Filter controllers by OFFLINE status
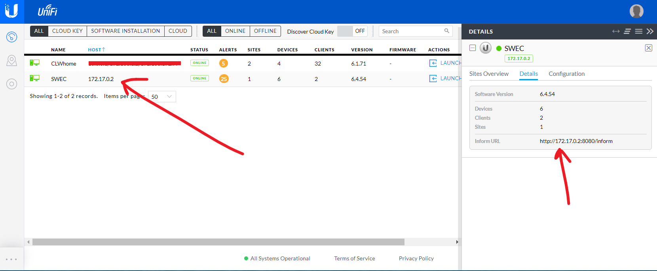This screenshot has width=657, height=271. point(265,31)
